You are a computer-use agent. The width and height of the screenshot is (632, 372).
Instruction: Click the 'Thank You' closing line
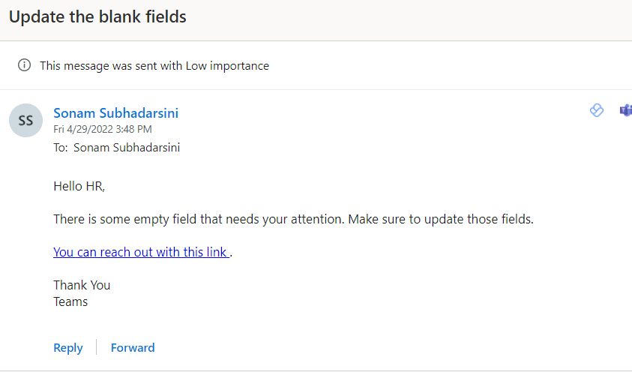[82, 285]
